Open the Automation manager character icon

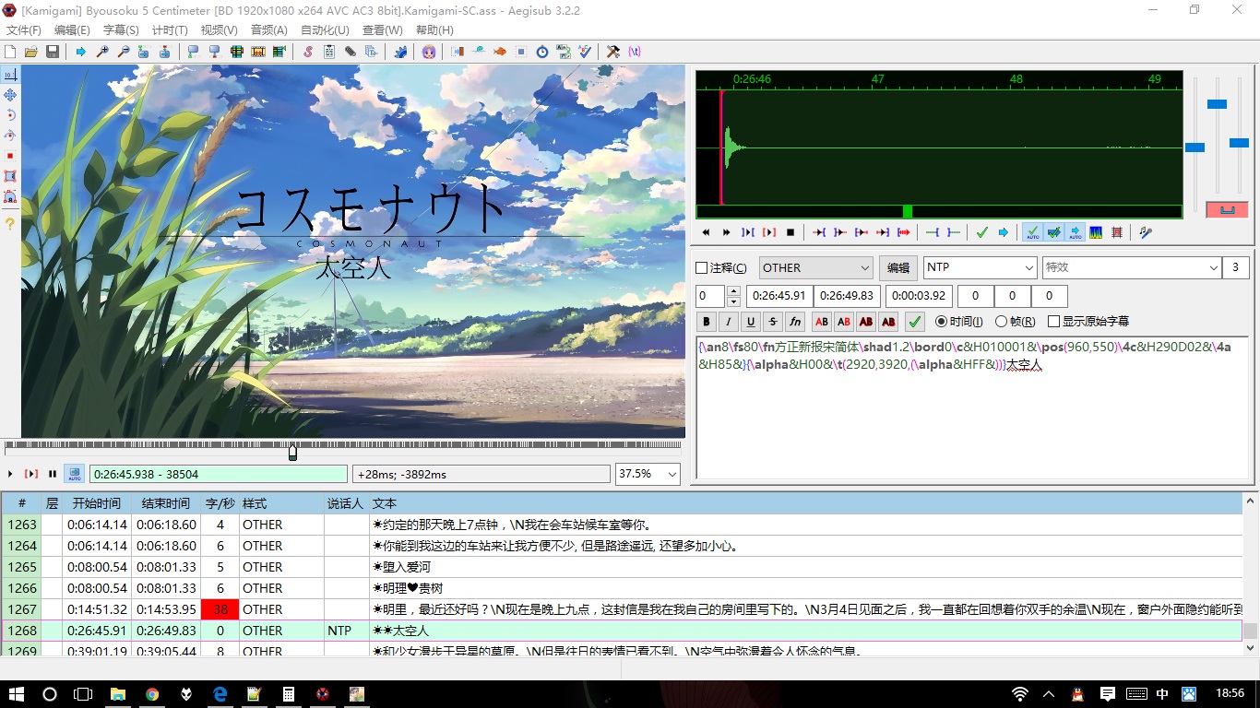tap(429, 52)
